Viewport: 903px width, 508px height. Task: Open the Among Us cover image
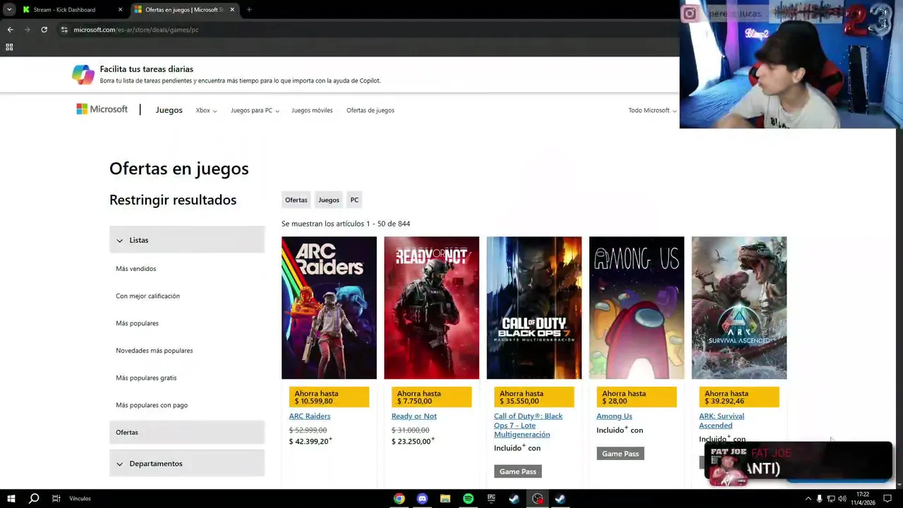pyautogui.click(x=636, y=308)
